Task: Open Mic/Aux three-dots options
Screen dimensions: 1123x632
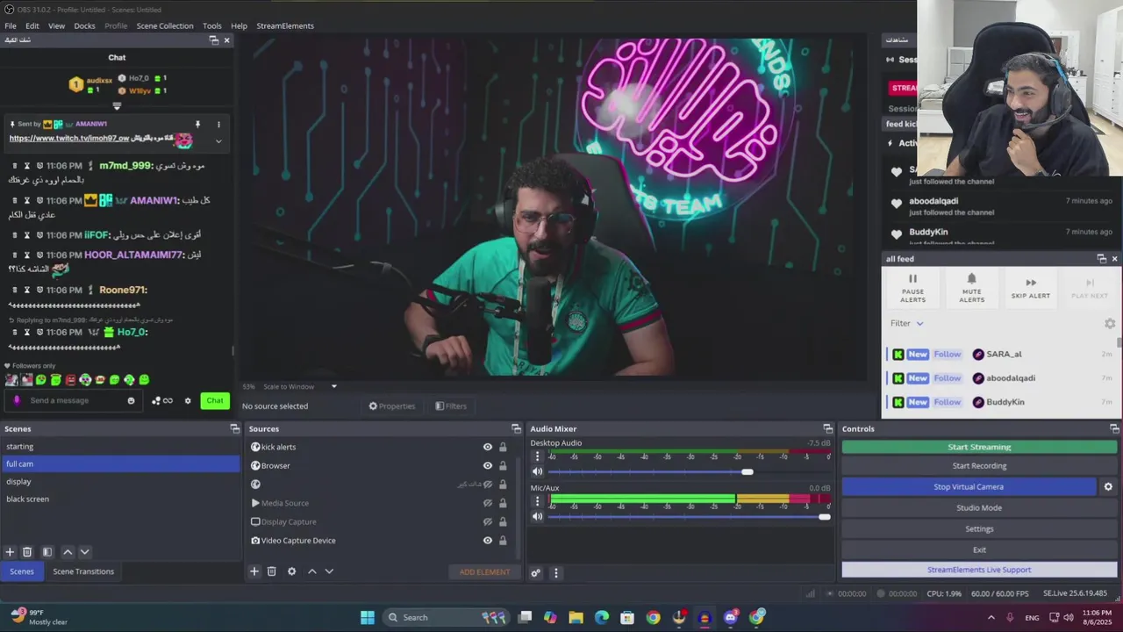Action: pyautogui.click(x=538, y=501)
